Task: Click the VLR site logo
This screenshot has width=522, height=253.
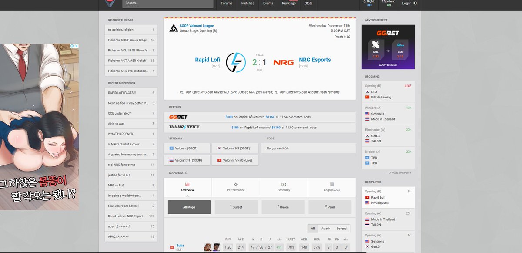Action: click(x=110, y=4)
